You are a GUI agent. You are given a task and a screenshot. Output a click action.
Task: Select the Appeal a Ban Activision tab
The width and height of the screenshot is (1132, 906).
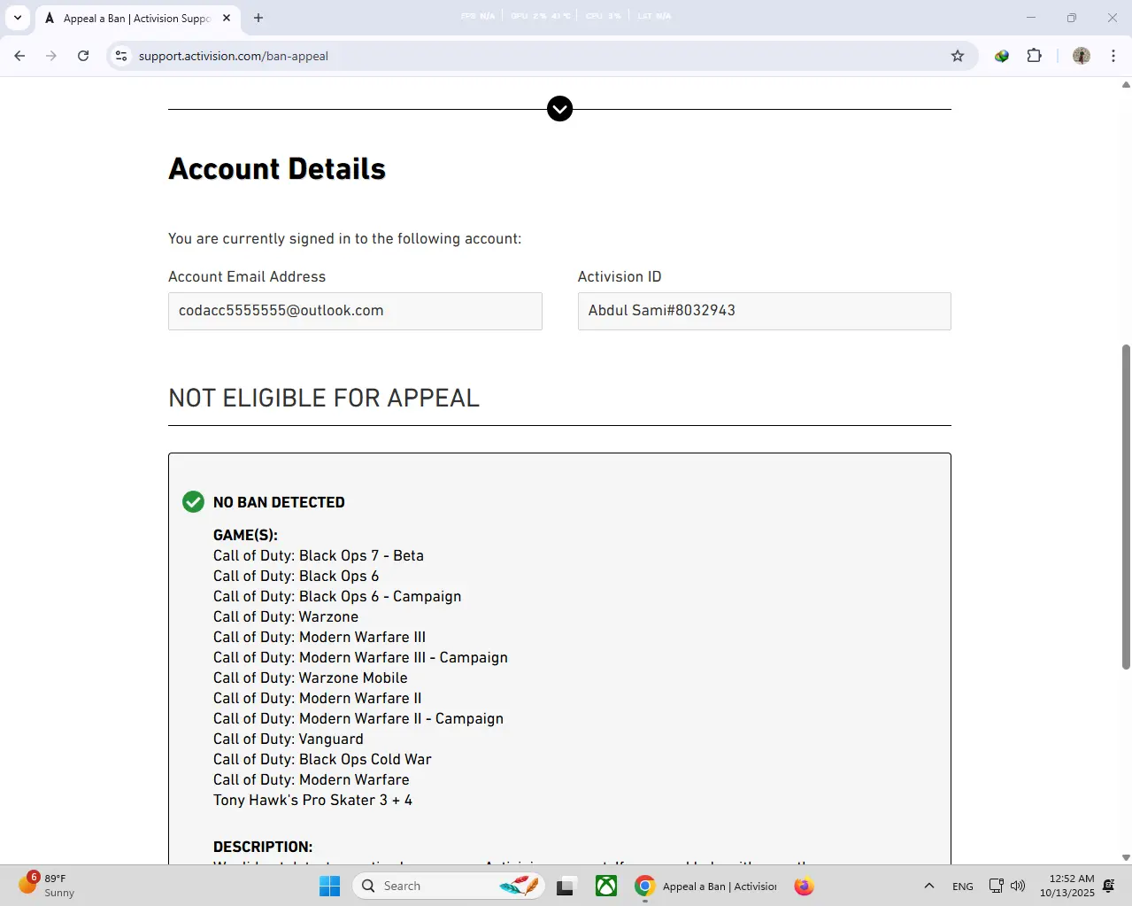133,18
